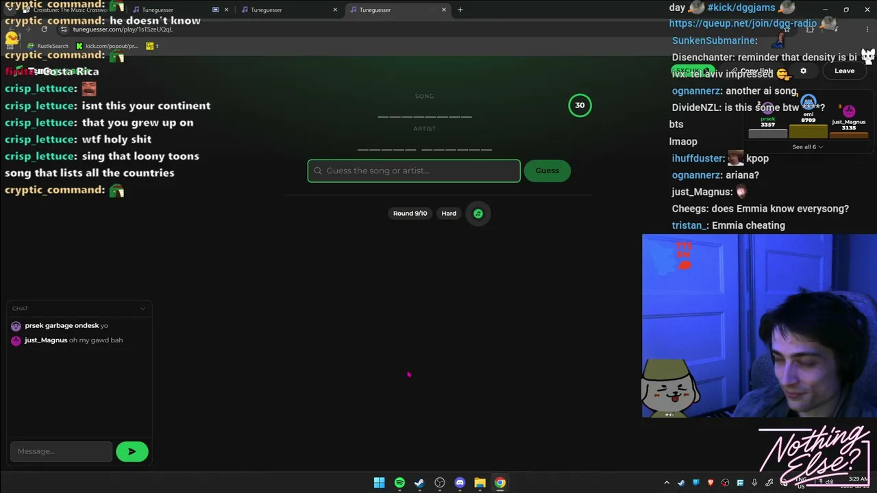Open the room settings gear
The width and height of the screenshot is (877, 493).
point(804,71)
